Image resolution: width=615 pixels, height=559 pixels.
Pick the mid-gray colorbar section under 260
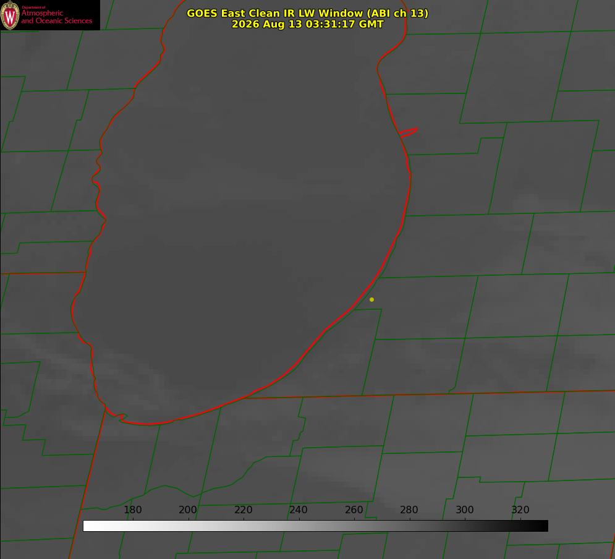pyautogui.click(x=354, y=526)
